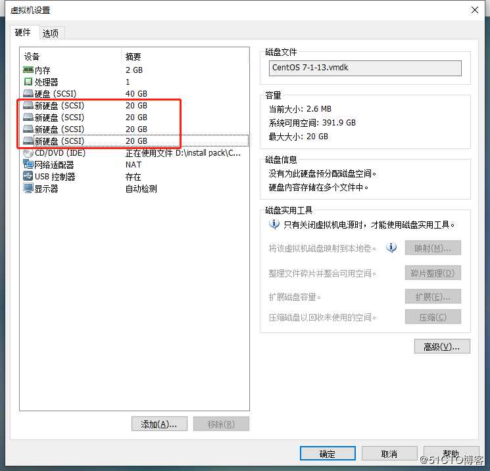Select the USB 控制器 row
This screenshot has width=490, height=471.
pyautogui.click(x=134, y=176)
